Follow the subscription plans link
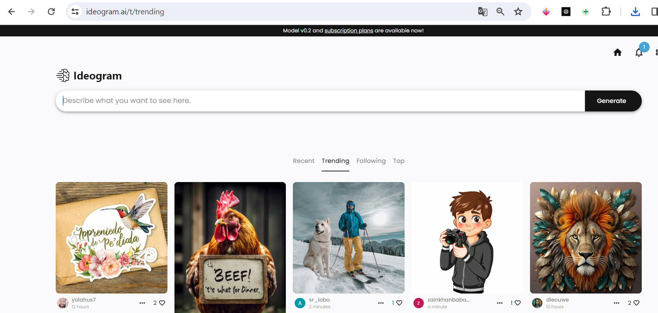 click(349, 31)
